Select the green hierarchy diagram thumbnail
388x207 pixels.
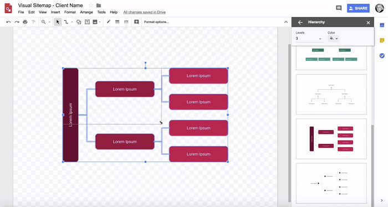pos(331,58)
